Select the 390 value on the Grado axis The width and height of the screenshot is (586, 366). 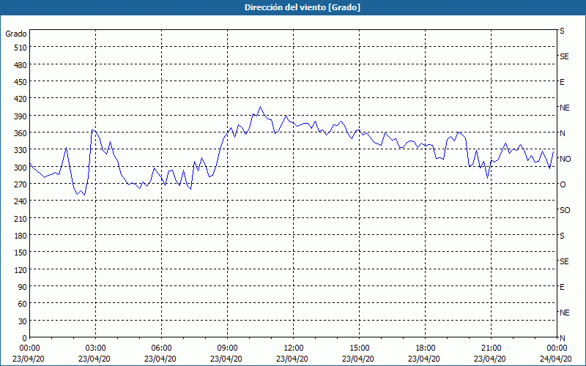click(21, 116)
